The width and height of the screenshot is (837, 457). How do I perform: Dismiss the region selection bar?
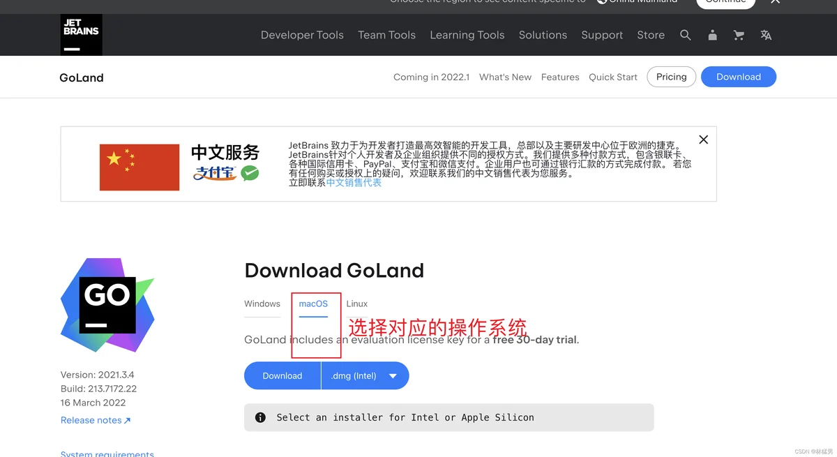(x=775, y=2)
